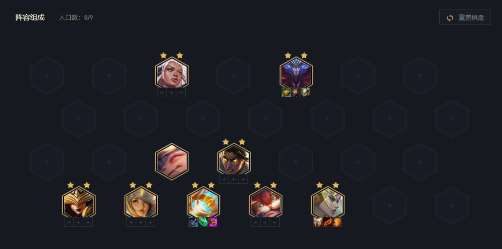Select the purple dragon champion with blue eyes

click(296, 74)
